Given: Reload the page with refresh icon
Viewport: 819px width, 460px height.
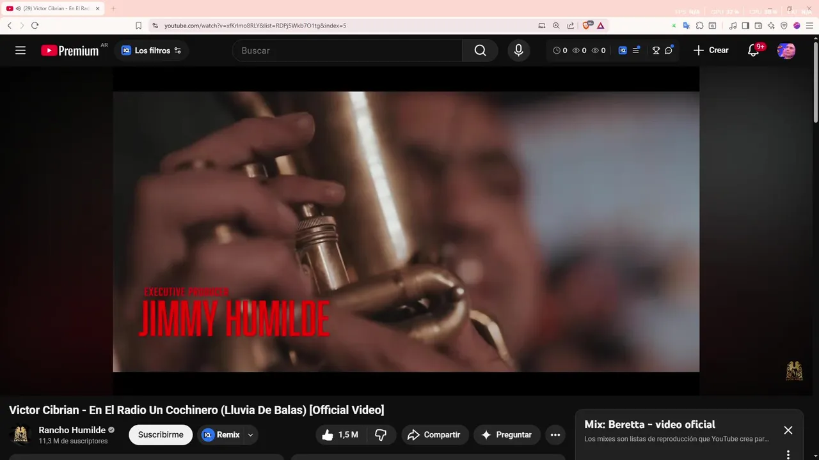Looking at the screenshot, I should [x=35, y=26].
